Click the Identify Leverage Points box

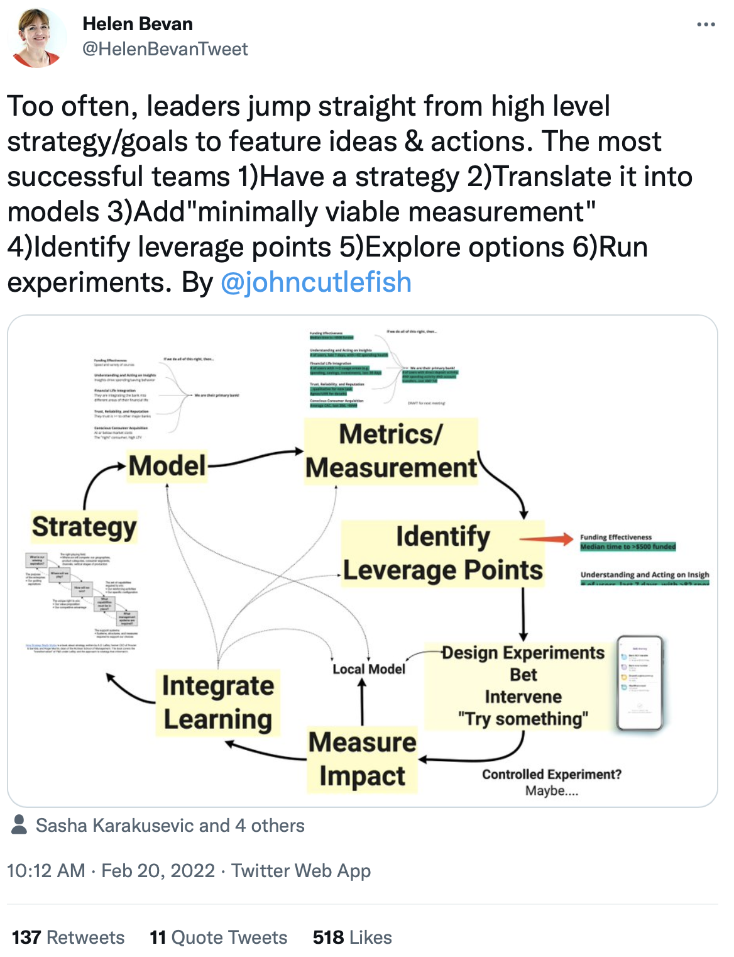(442, 553)
